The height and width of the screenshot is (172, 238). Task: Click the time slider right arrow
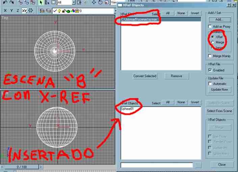pyautogui.click(x=41, y=167)
